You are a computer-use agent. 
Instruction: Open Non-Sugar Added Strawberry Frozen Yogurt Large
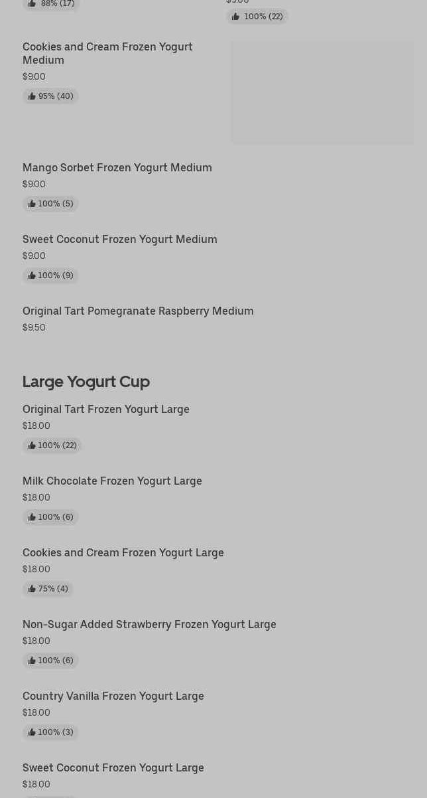pyautogui.click(x=149, y=625)
